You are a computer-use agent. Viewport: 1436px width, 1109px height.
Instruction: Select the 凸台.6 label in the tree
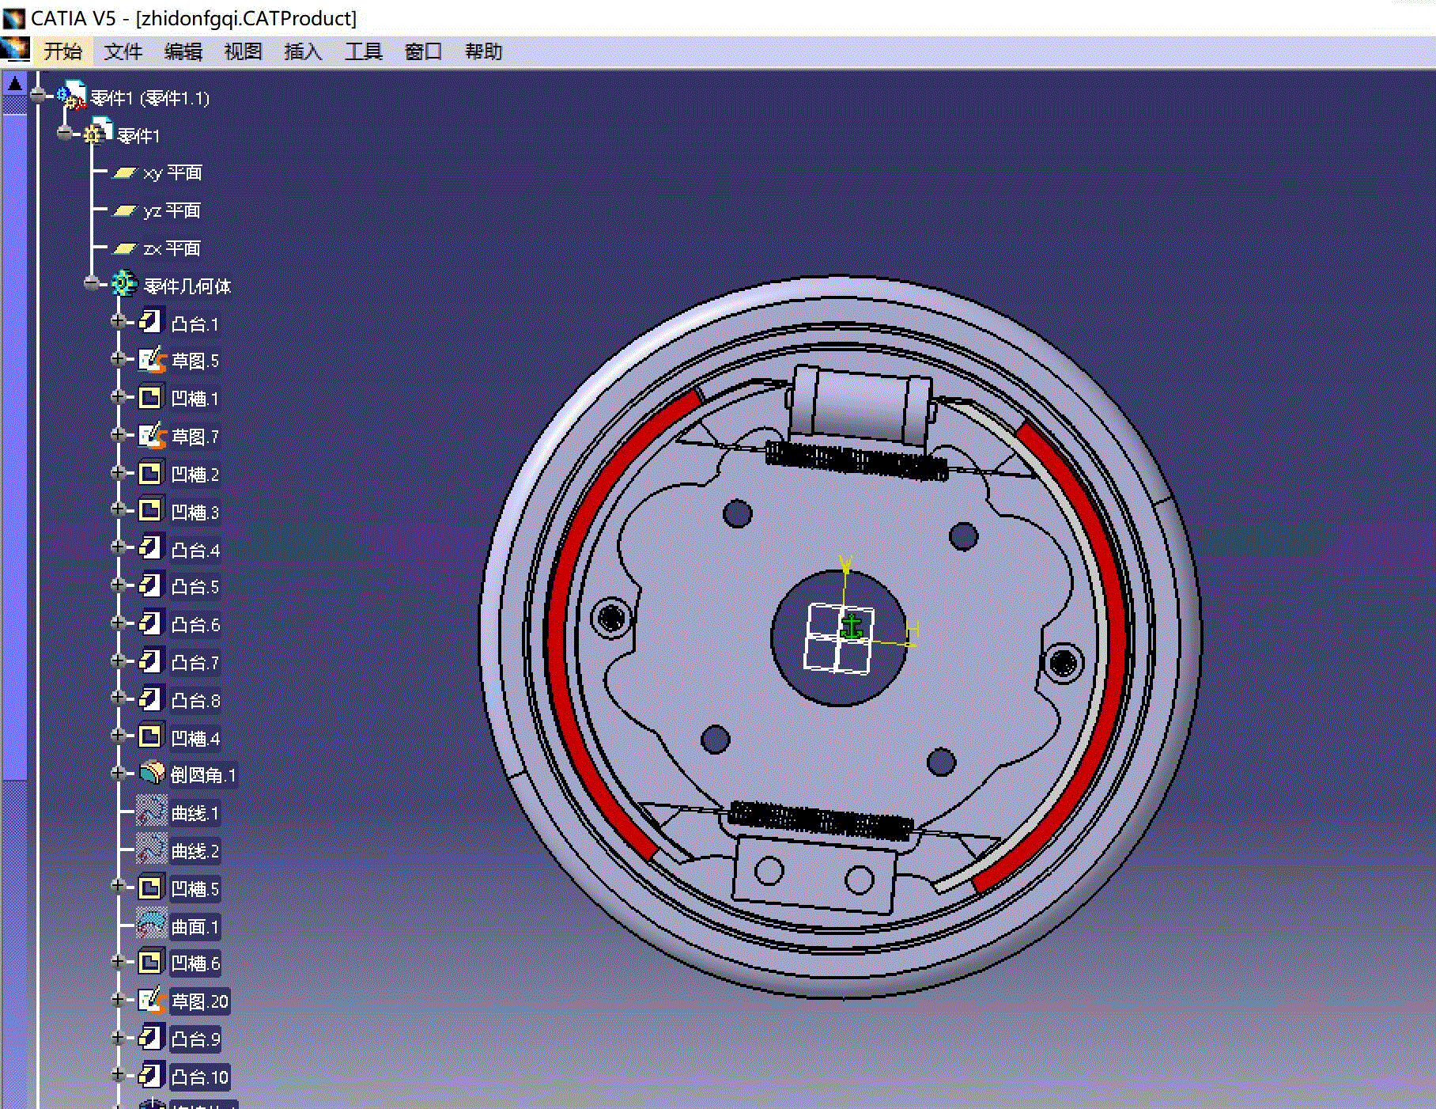195,625
